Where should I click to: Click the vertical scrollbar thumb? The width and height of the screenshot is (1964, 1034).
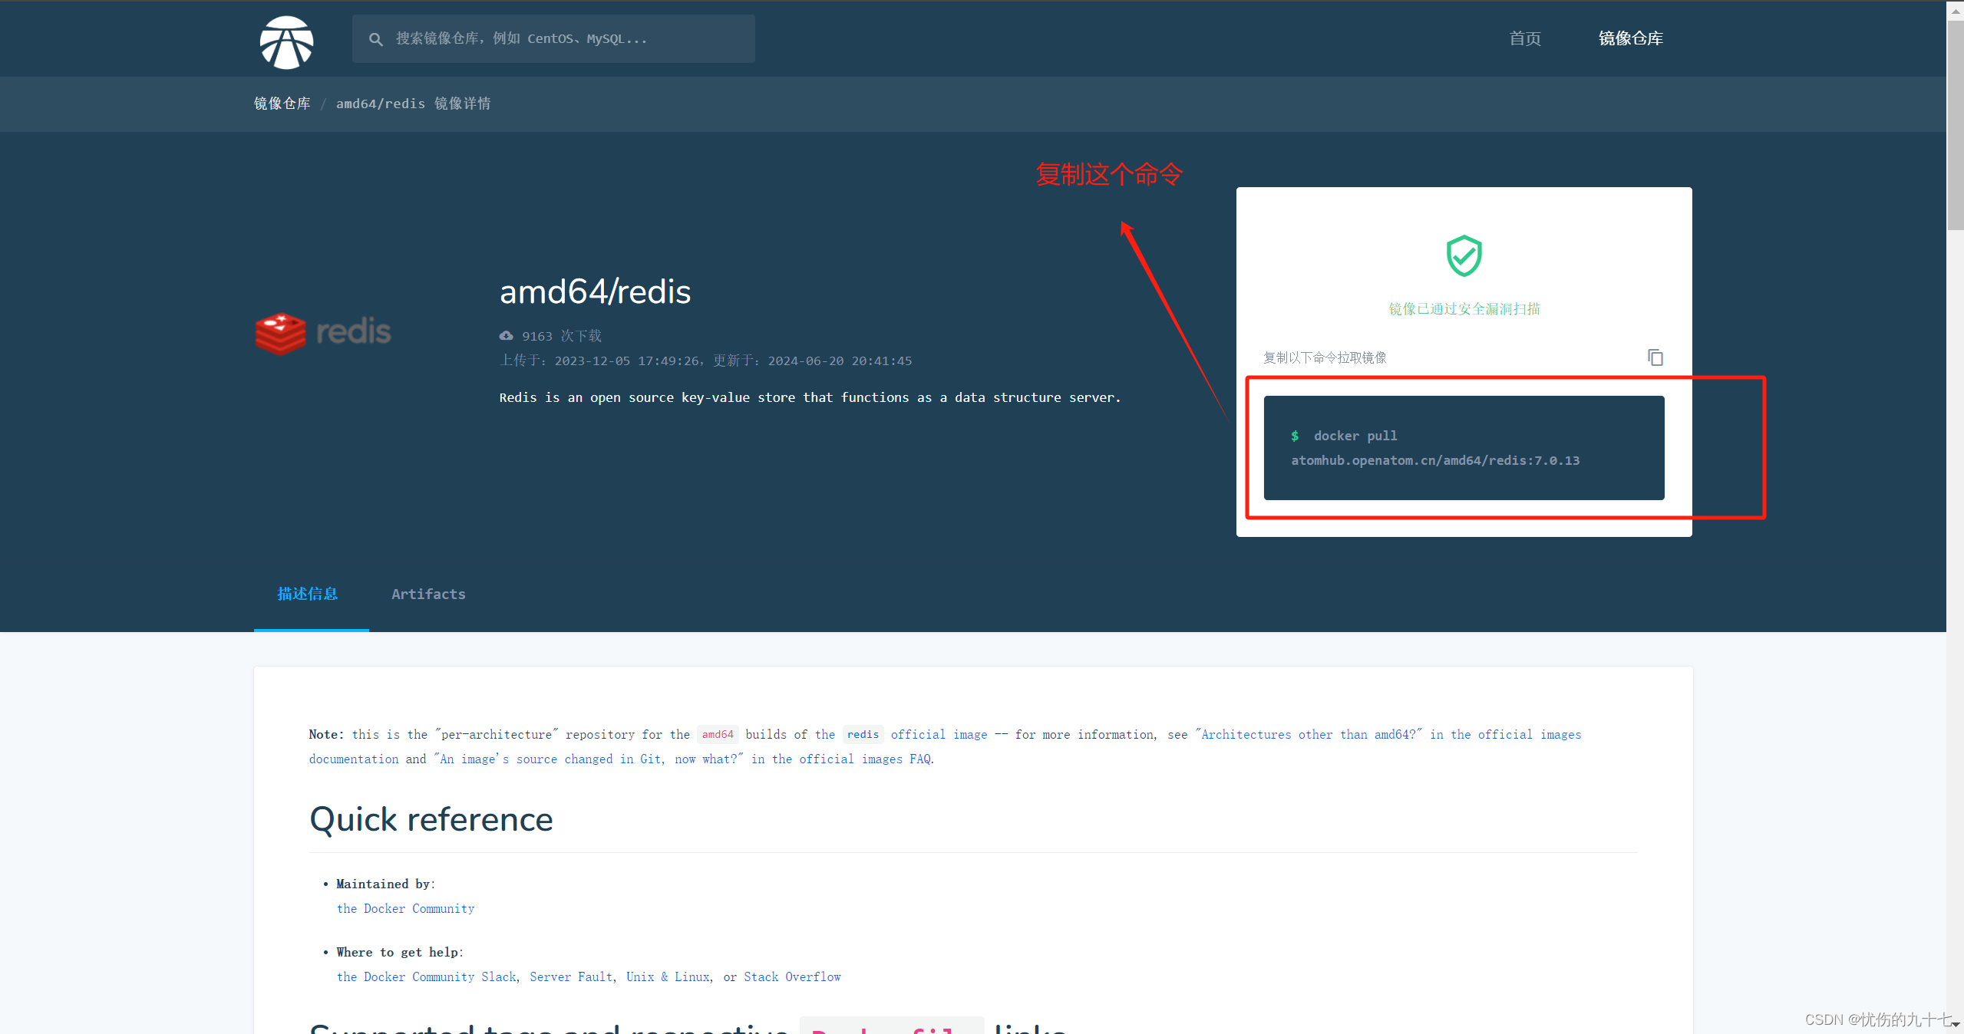[x=1954, y=127]
